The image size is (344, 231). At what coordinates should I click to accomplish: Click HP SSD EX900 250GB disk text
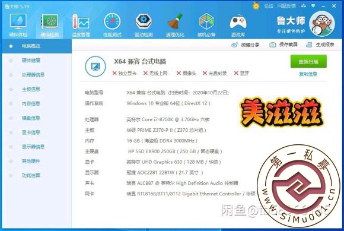tap(175, 151)
